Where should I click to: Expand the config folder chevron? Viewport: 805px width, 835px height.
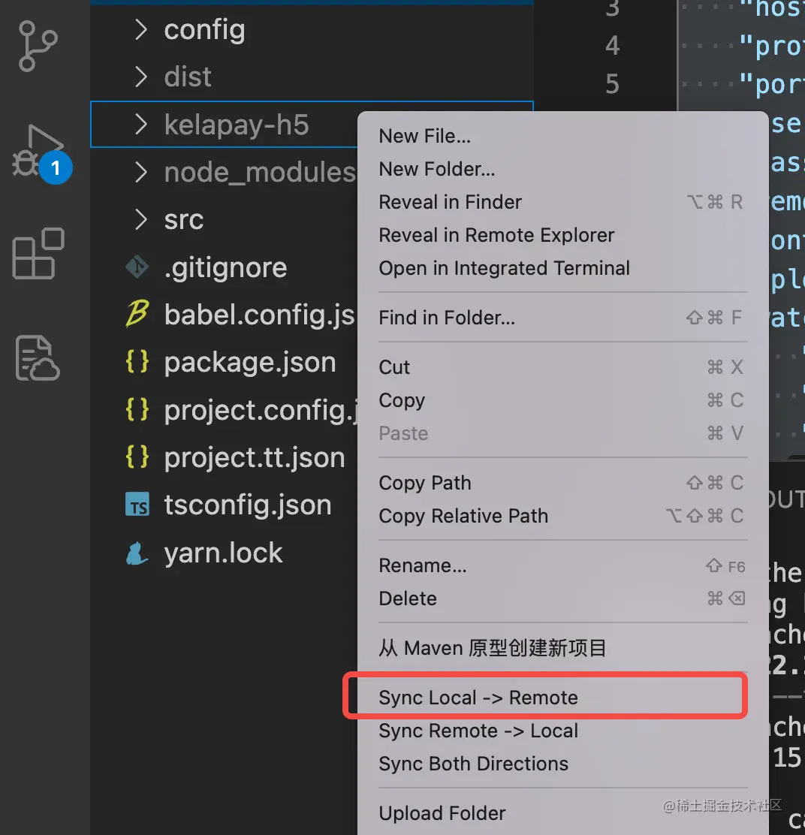point(140,30)
